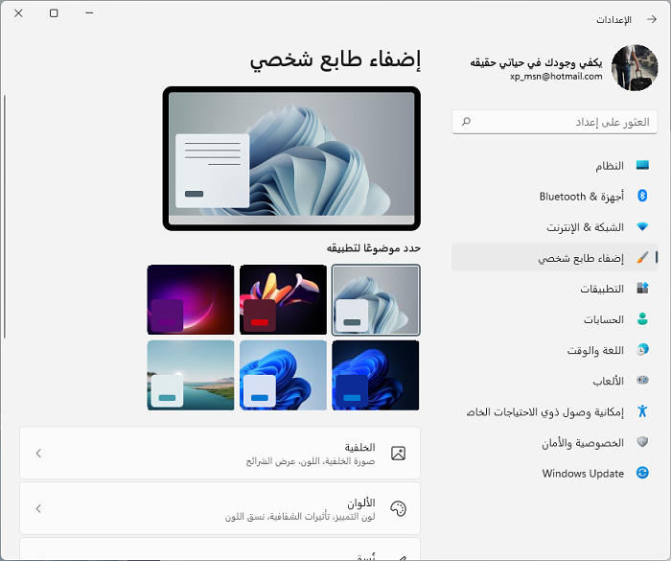Click the Gaming controller icon
The image size is (671, 561).
pos(642,380)
